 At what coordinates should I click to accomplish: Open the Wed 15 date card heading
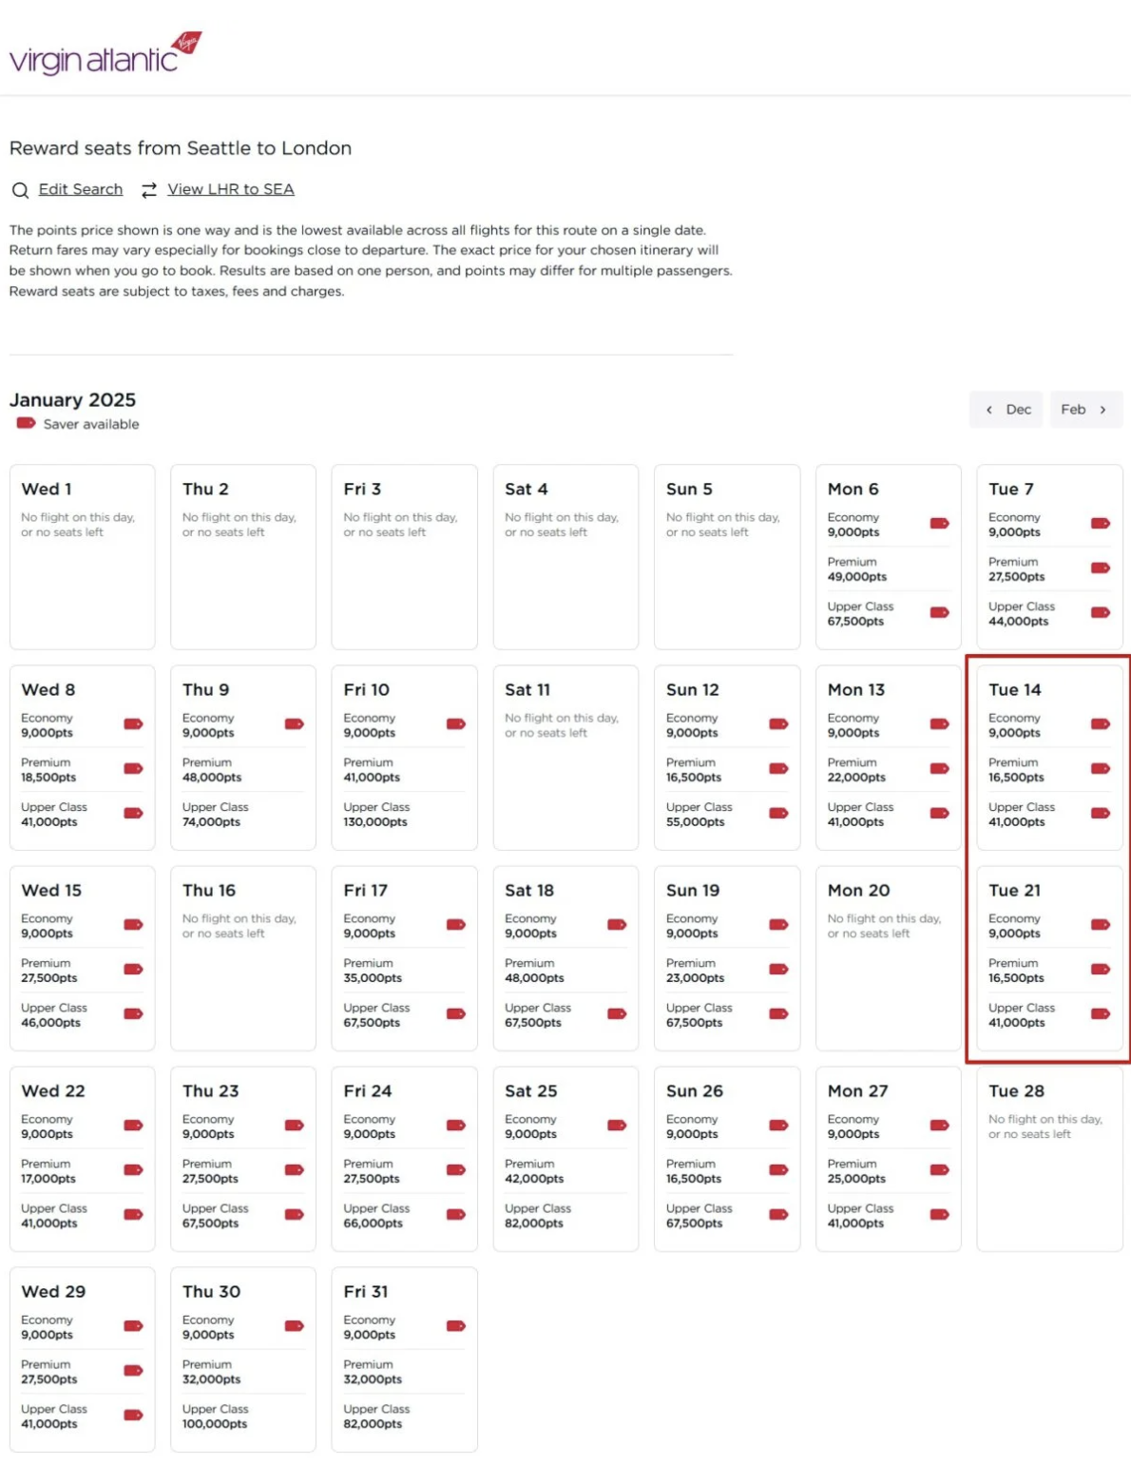(51, 890)
